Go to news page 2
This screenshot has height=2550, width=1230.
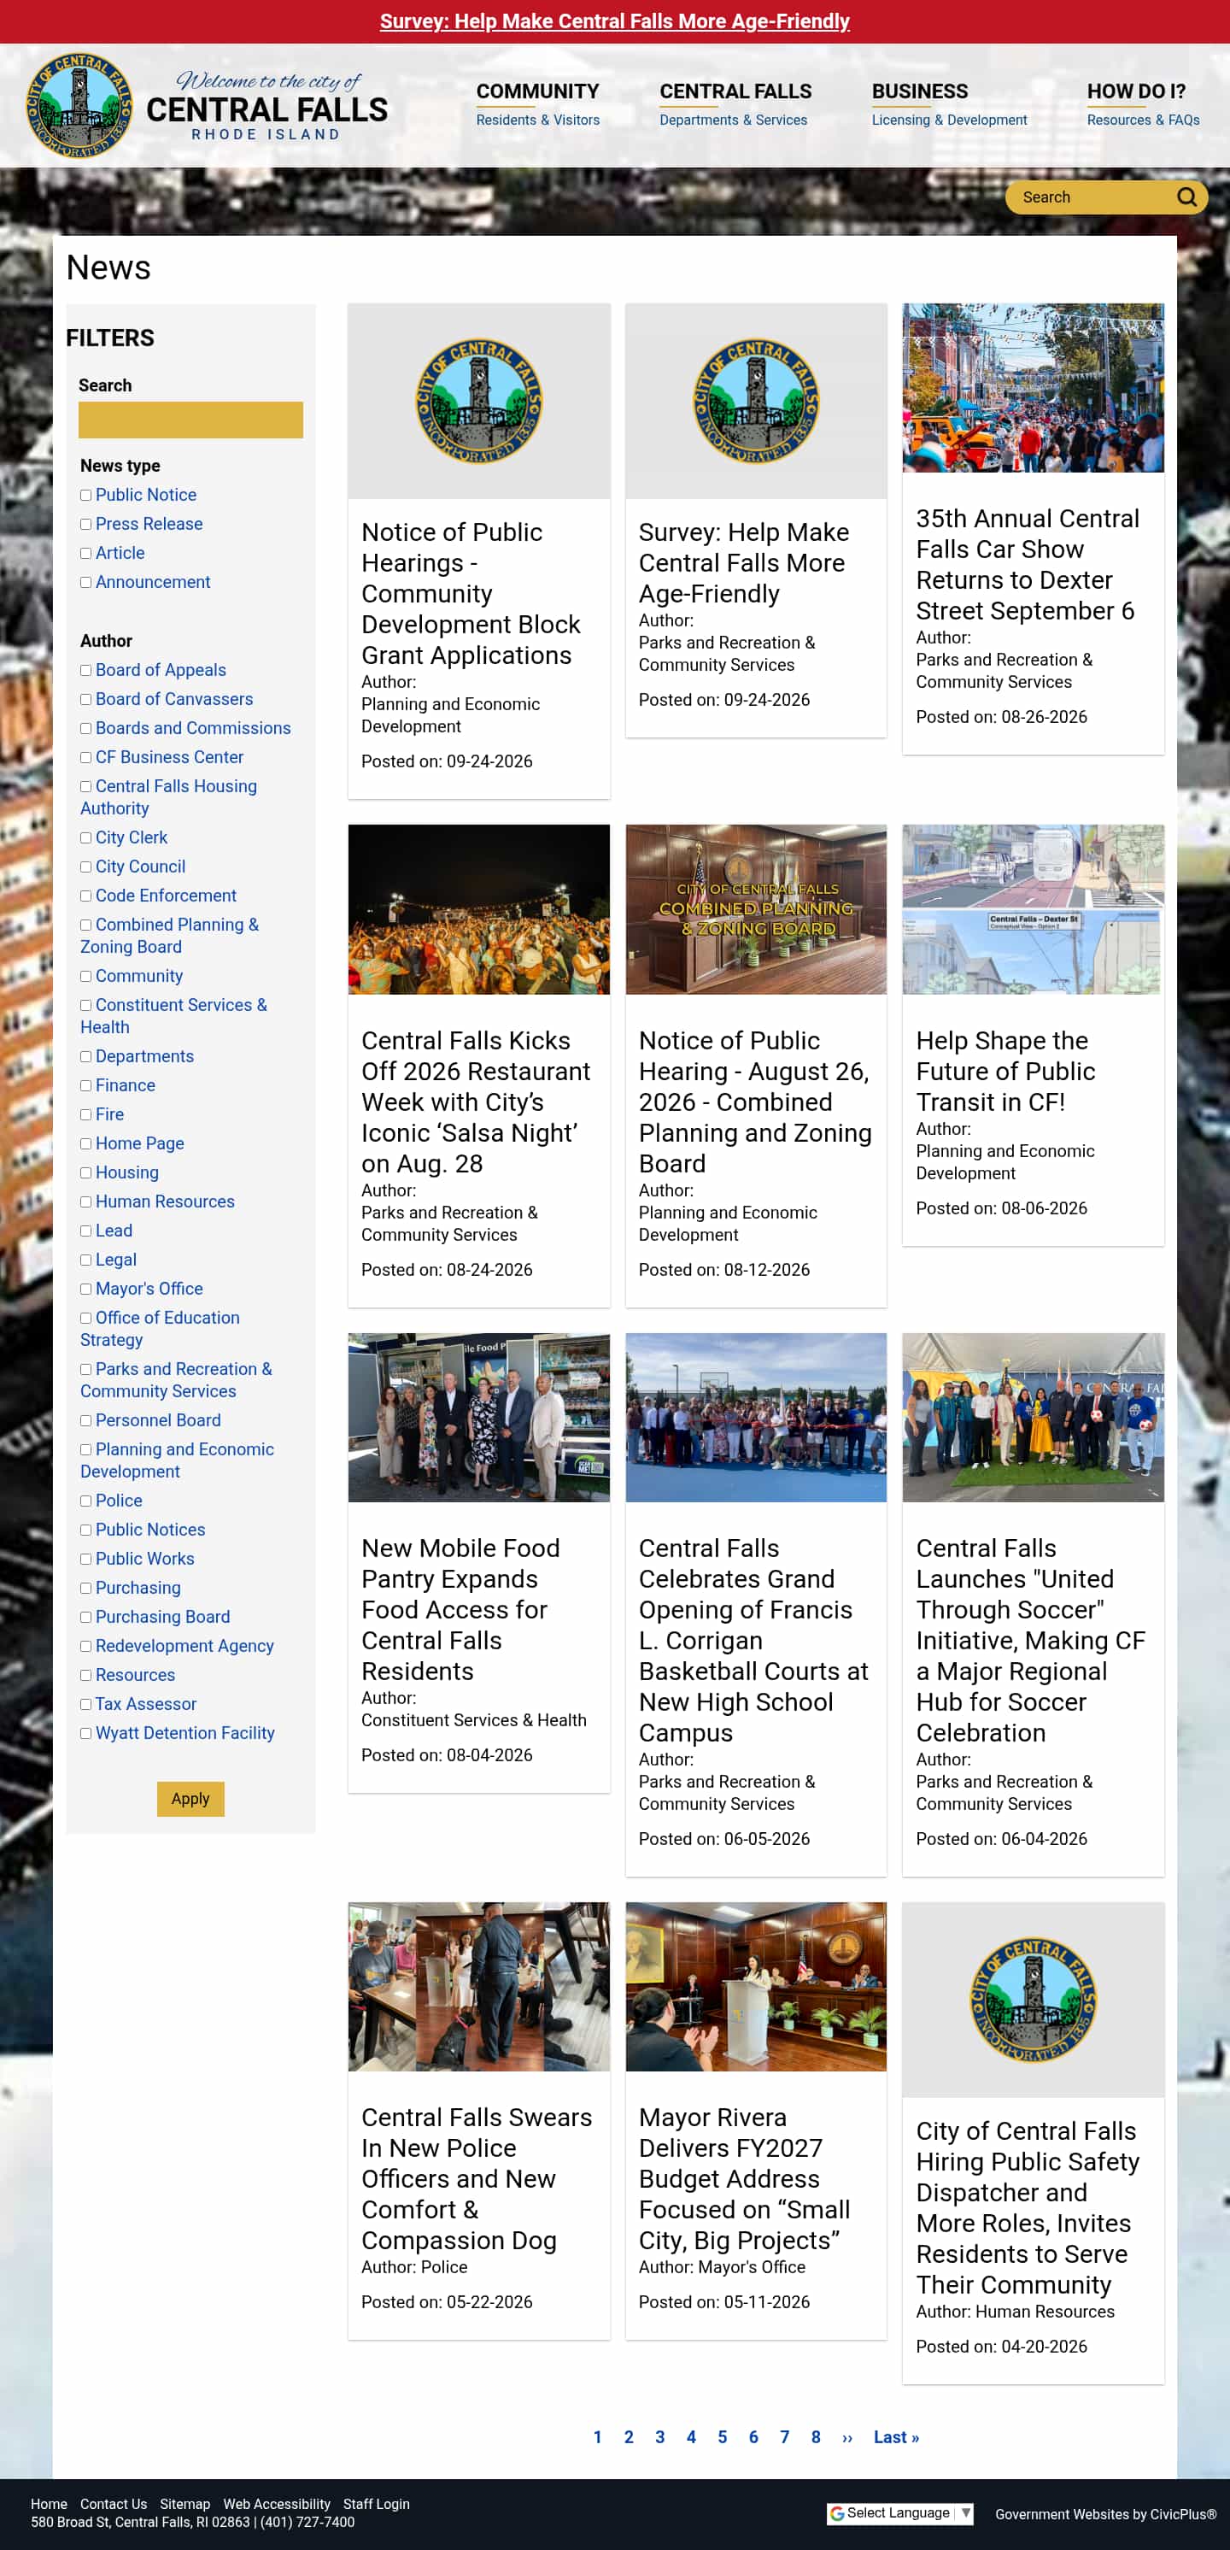click(629, 2437)
